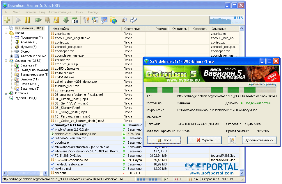
Task: Click the yellow plus Add download icon
Action: (x=7, y=20)
